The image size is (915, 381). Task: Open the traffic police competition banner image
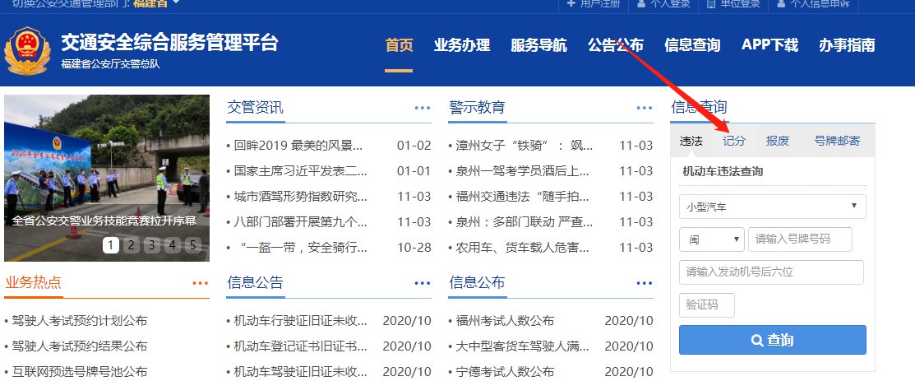[107, 178]
